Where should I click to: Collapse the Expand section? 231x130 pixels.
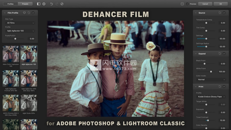click(x=196, y=54)
